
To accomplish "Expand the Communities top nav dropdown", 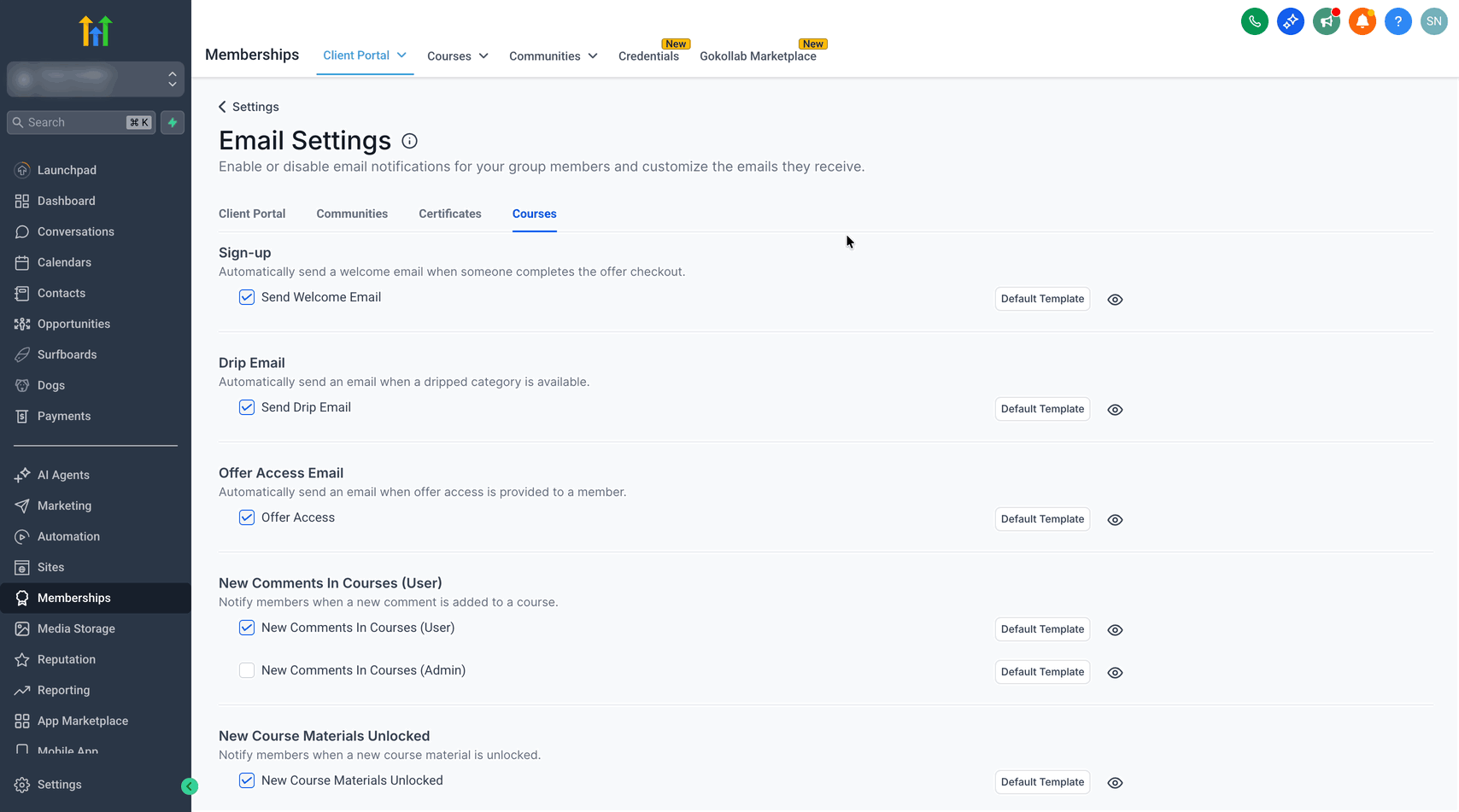I will point(553,56).
